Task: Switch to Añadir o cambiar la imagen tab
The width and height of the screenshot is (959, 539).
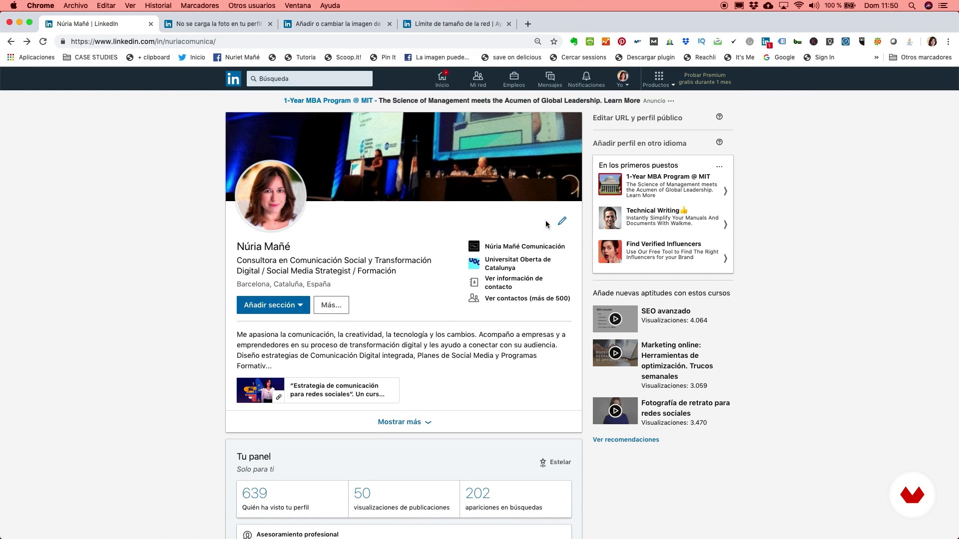Action: tap(338, 24)
